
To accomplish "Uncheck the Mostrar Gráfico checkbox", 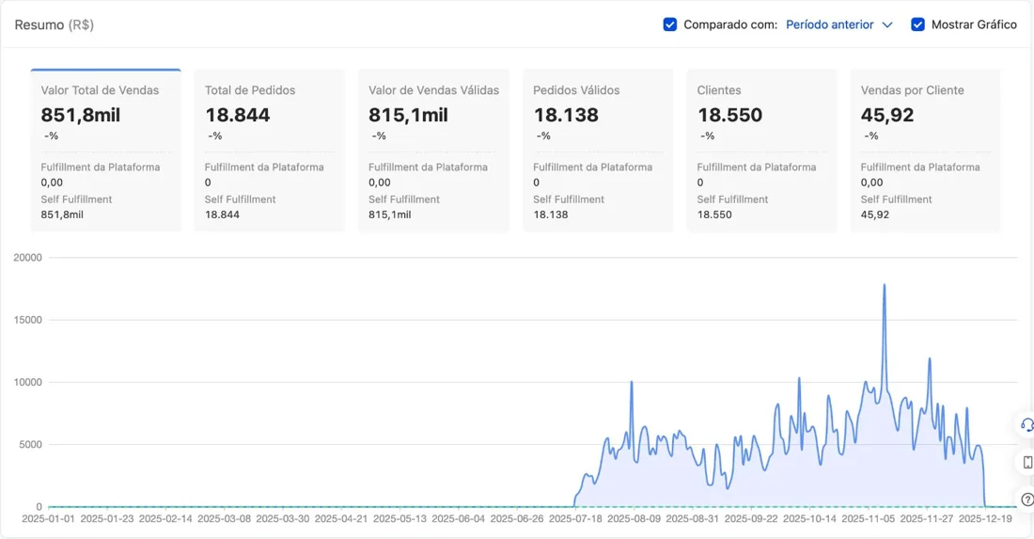I will coord(917,24).
